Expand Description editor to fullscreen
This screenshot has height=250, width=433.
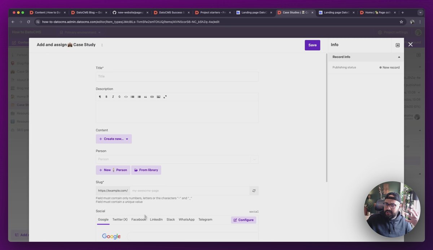tap(165, 97)
